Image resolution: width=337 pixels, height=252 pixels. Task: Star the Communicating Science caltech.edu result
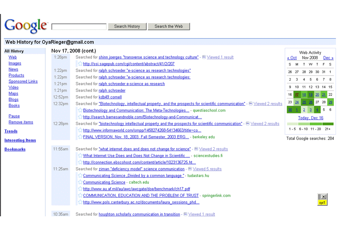[x=80, y=182]
